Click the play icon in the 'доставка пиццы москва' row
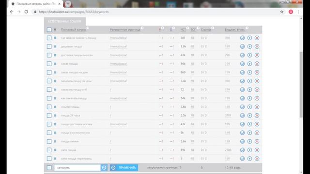 [250, 55]
